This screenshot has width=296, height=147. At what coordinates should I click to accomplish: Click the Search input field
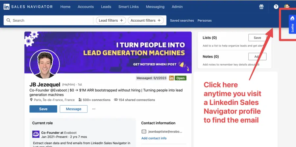(x=49, y=20)
